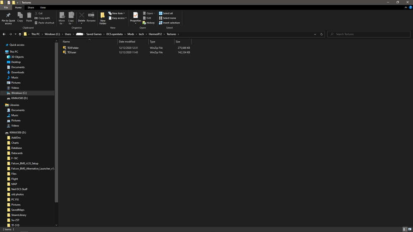Viewport: 413px width, 232px height.
Task: Open the File menu tab
Action: pyautogui.click(x=6, y=7)
